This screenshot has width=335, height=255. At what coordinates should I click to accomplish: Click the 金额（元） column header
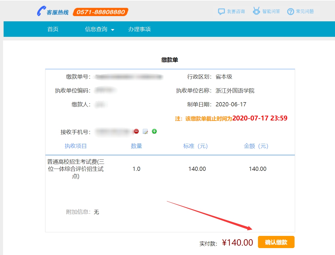click(x=256, y=146)
